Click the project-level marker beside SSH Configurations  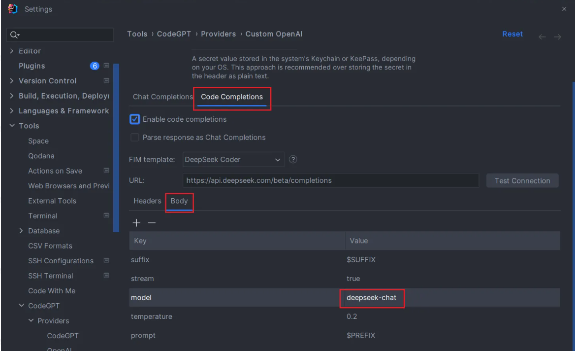click(x=106, y=260)
